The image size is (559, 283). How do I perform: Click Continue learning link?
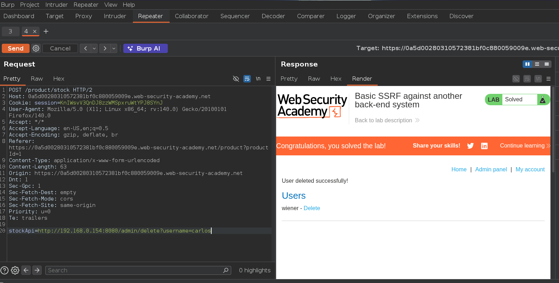click(525, 146)
